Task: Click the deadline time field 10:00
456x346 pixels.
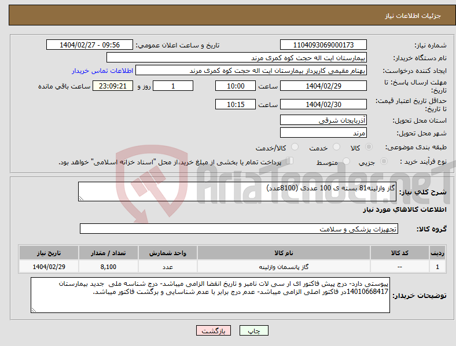Action: click(236, 86)
